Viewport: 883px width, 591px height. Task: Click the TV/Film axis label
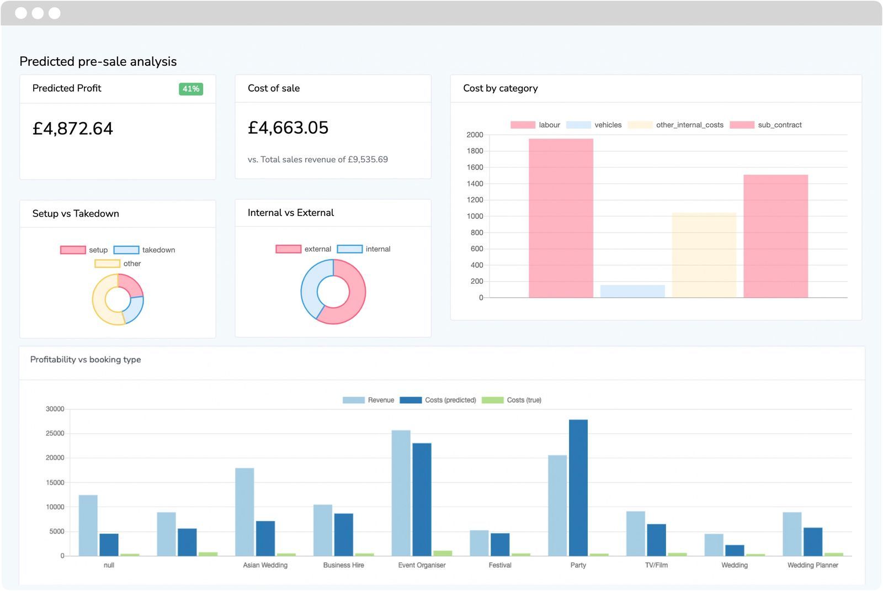point(656,565)
